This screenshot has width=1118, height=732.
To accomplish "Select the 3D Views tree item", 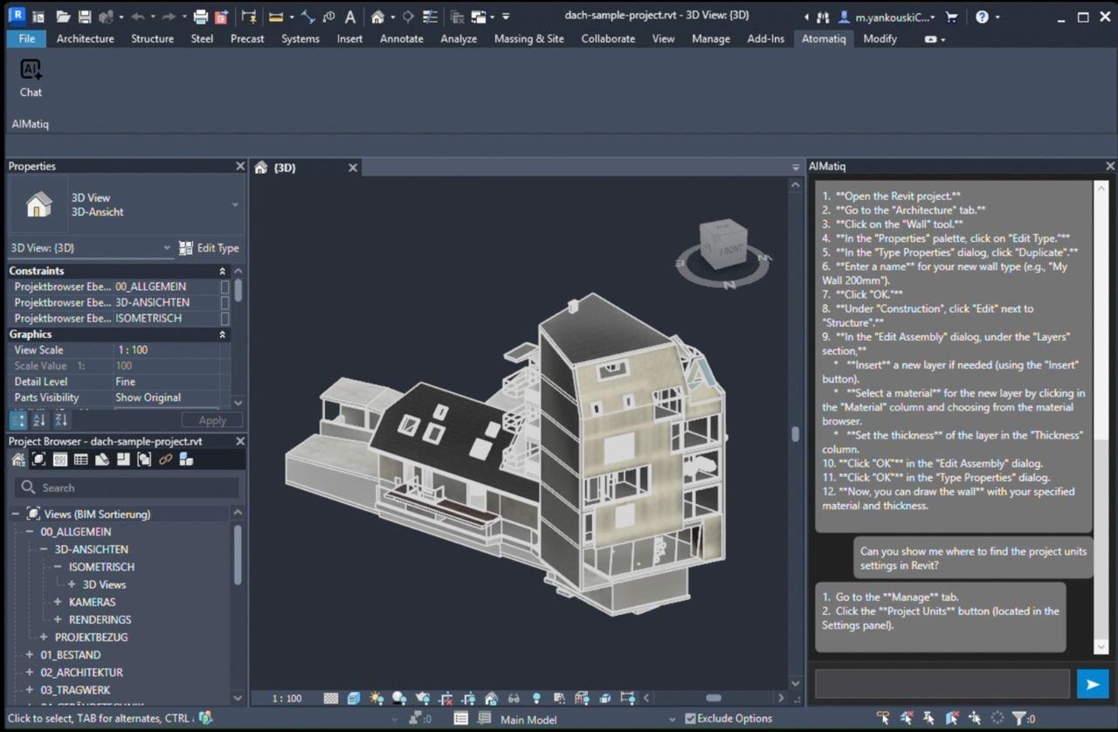I will 104,584.
